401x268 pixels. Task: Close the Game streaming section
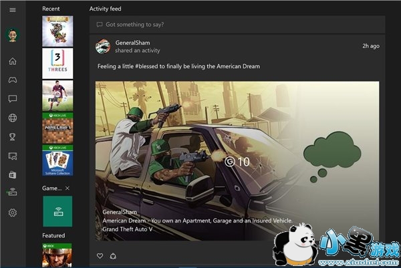[68, 188]
